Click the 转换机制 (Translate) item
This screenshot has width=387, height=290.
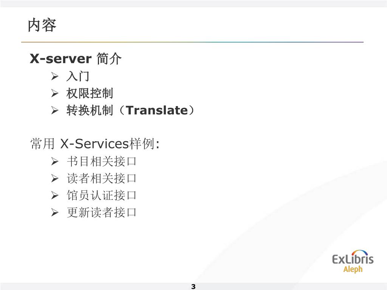[130, 110]
